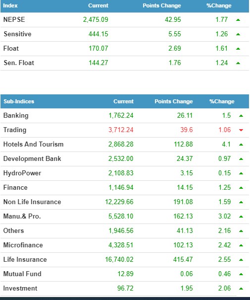Click the up arrow in Others row

tap(241, 231)
